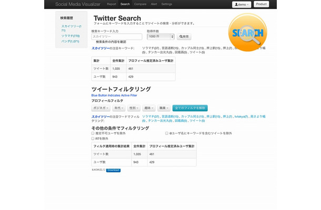Open the Compare page
This screenshot has height=210, width=321.
[x=140, y=4]
